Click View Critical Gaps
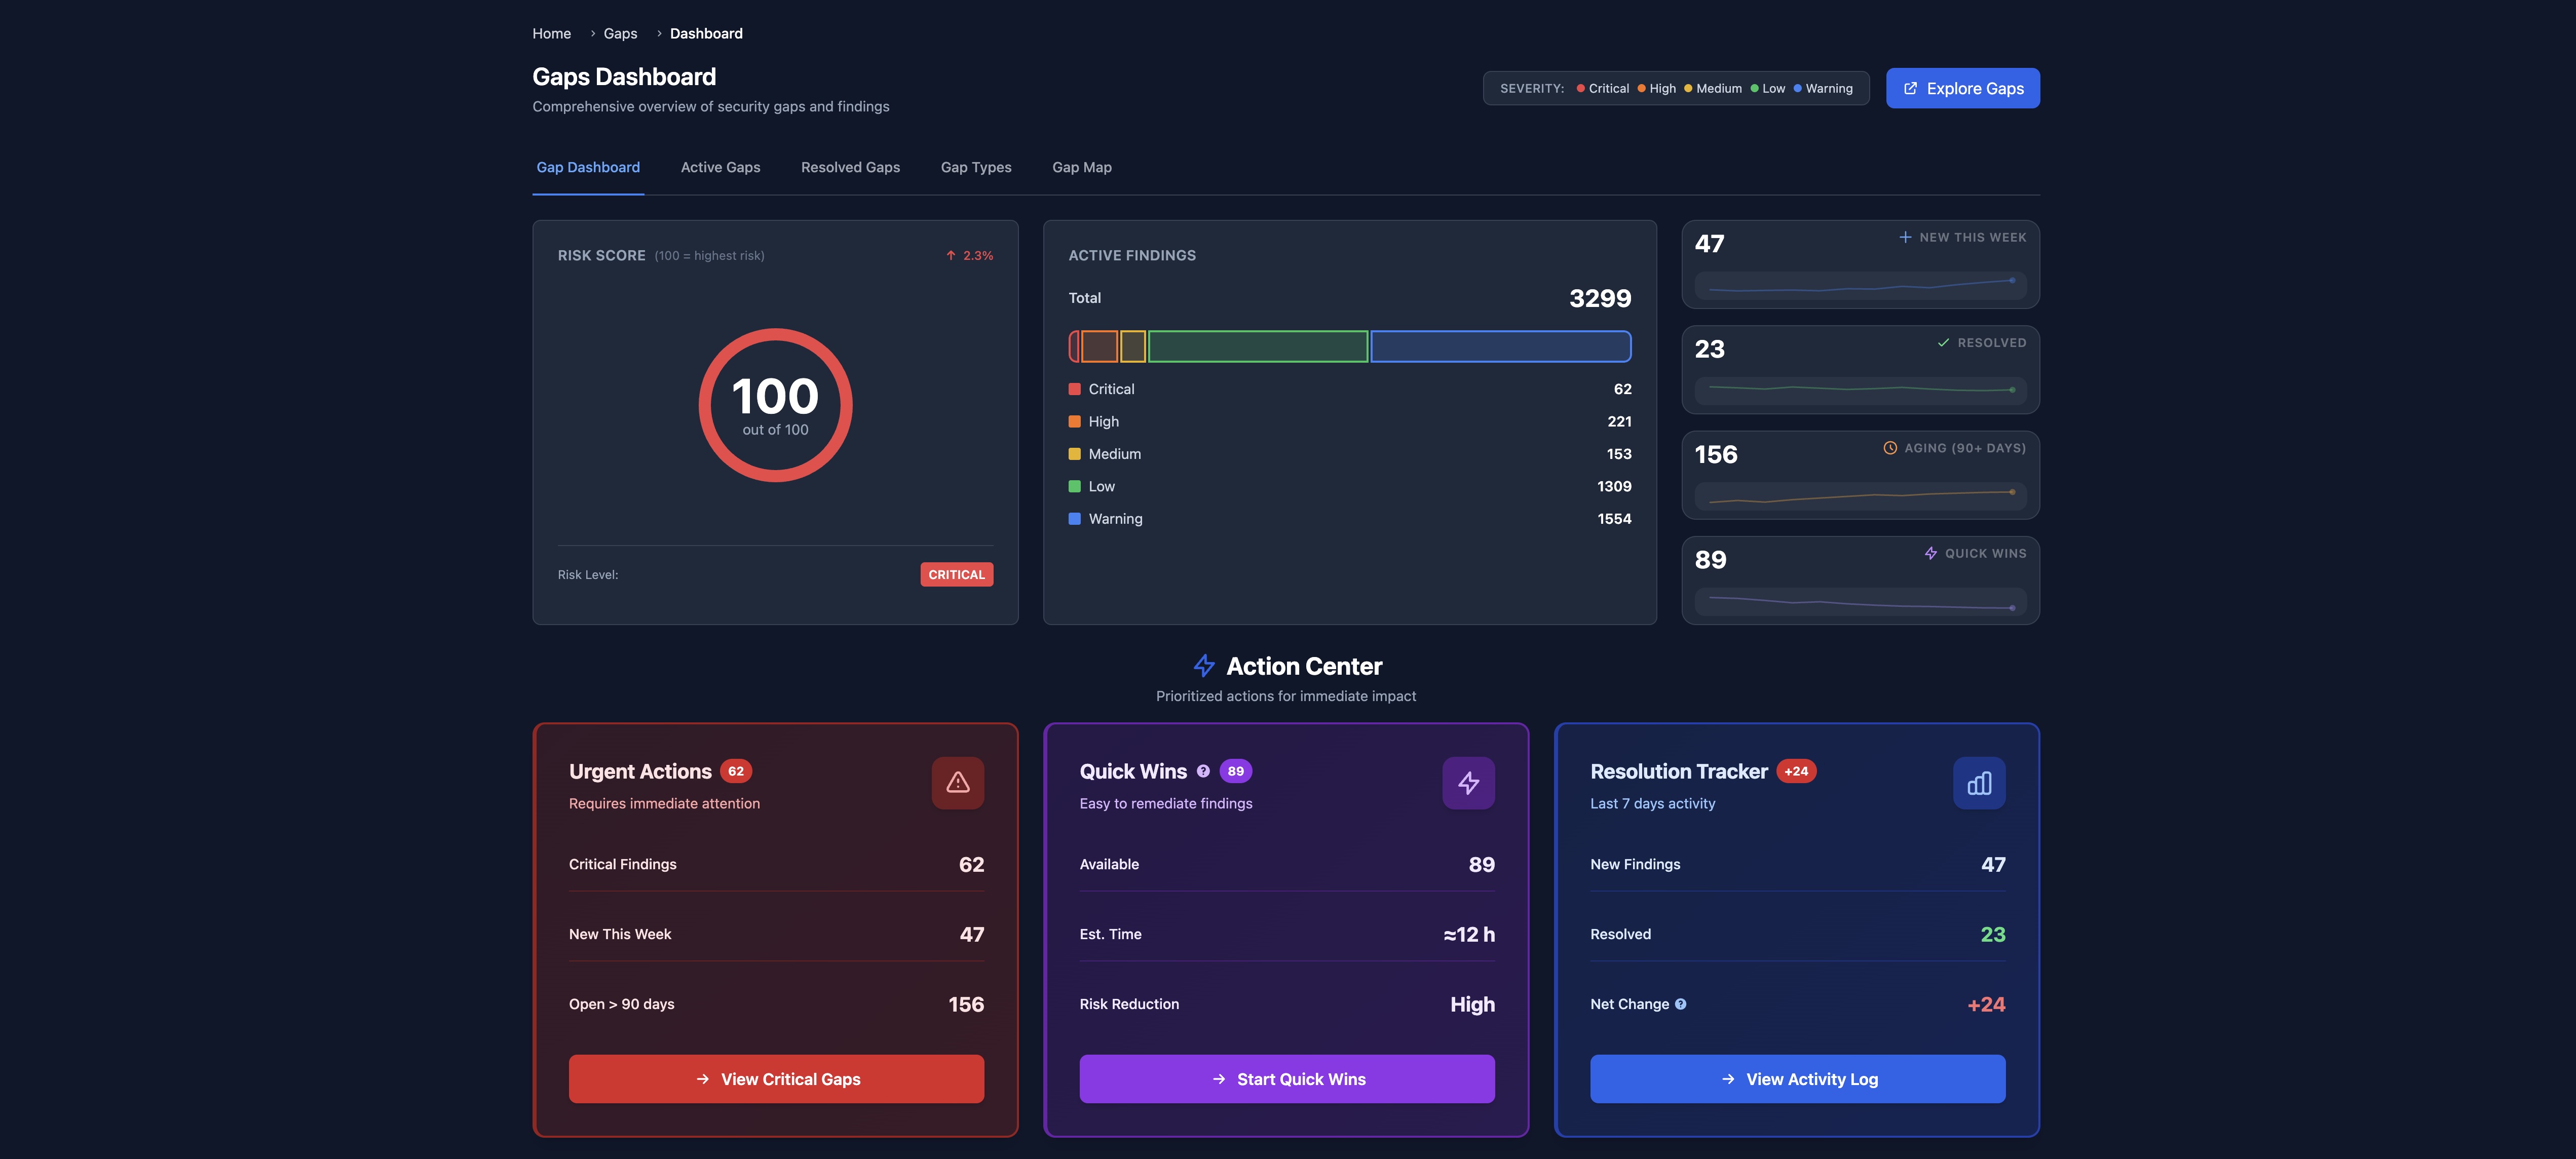Screen dimensions: 2576x1159 (x=775, y=1079)
